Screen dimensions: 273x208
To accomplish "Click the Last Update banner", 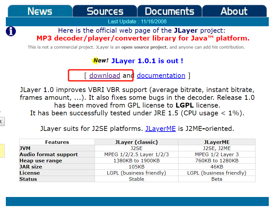I will coord(137,21).
